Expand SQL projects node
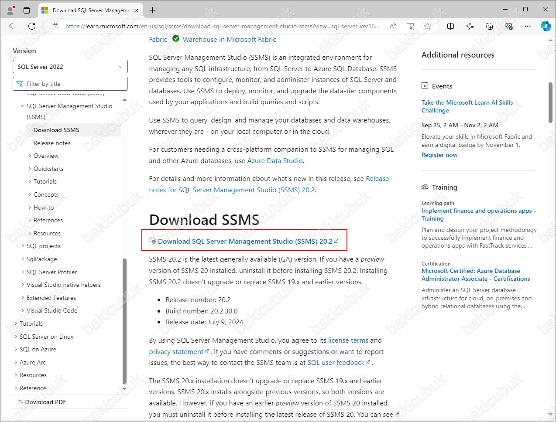The height and width of the screenshot is (422, 556). (x=23, y=246)
